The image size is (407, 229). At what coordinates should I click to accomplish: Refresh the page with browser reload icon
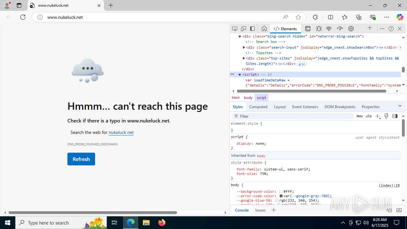23,17
